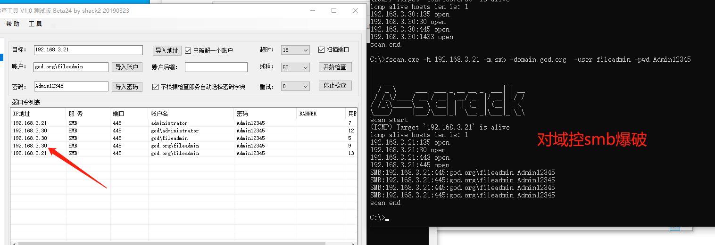This screenshot has width=715, height=245.
Task: Select the row with account god\fileadmin
Action: point(184,138)
